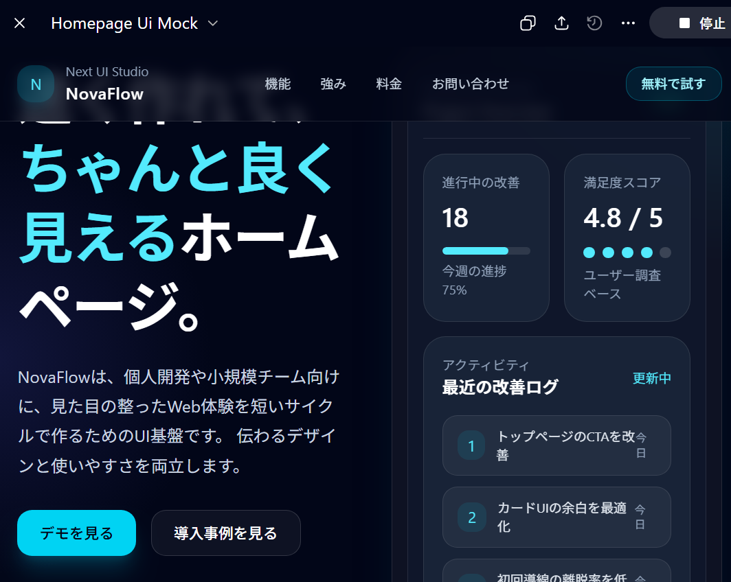
Task: Select 料金 in the navigation bar
Action: [x=389, y=84]
